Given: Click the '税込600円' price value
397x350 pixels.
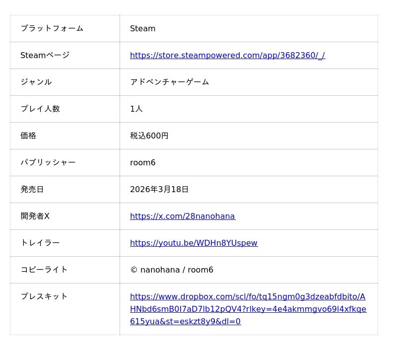Looking at the screenshot, I should 149,136.
